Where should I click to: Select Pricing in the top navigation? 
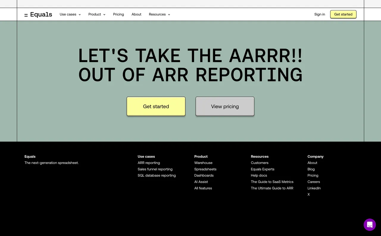[x=118, y=14]
